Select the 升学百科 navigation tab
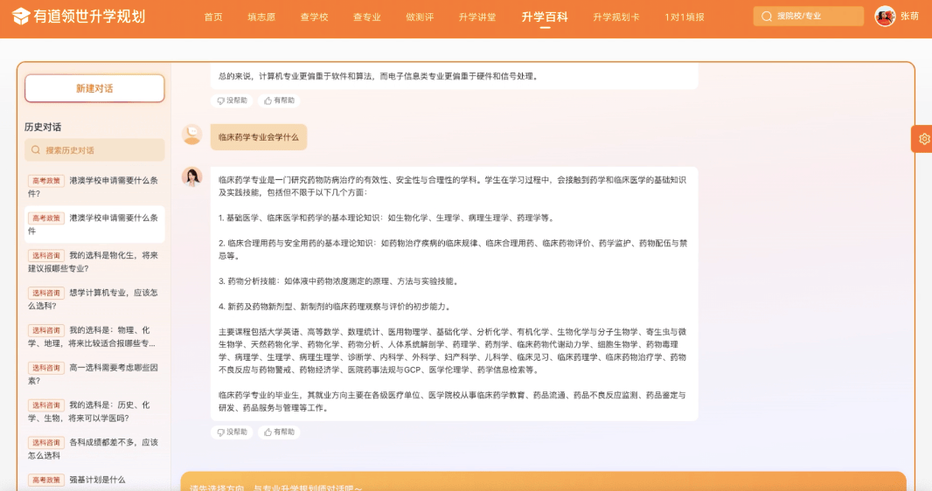The height and width of the screenshot is (491, 932). click(x=545, y=17)
